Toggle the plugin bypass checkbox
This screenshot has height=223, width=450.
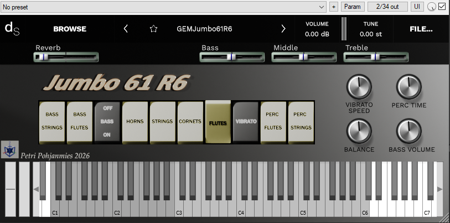pos(442,7)
